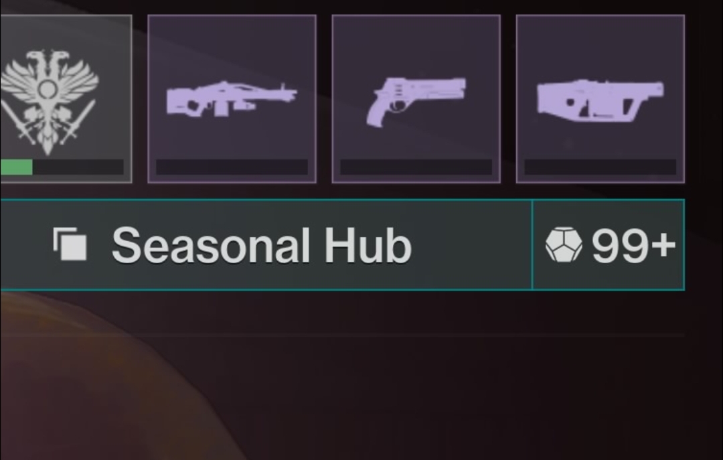Viewport: 723px width, 460px height.
Task: Click the overlapping squares icon beside Seasonal Hub
Action: point(70,244)
